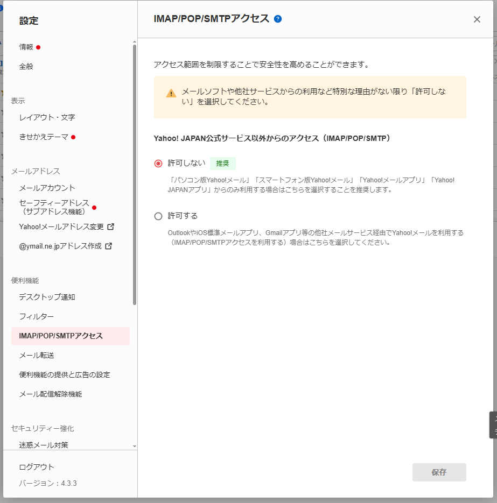Screen dimensions: 497x503
Task: Open 情報 in the settings sidebar
Action: pyautogui.click(x=26, y=47)
